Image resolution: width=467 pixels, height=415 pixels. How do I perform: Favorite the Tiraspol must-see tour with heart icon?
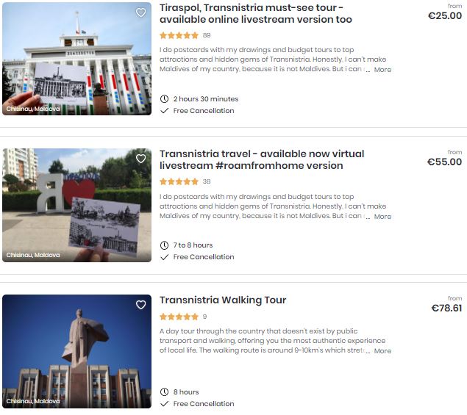(141, 12)
